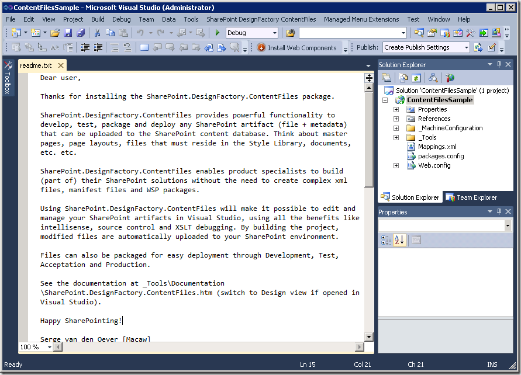Collapse the ContentFilesSample project node
521x375 pixels.
point(385,100)
